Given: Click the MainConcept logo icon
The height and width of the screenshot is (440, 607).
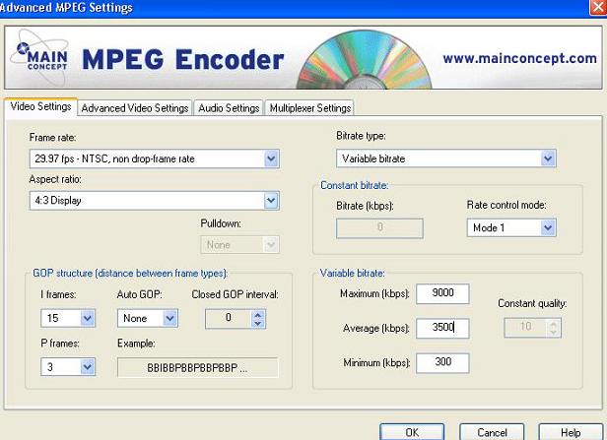Looking at the screenshot, I should (x=41, y=58).
